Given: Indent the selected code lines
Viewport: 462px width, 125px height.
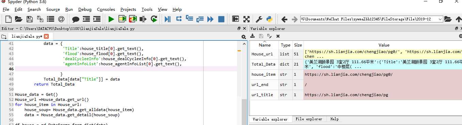Looking at the screenshot, I should [x=97, y=19].
